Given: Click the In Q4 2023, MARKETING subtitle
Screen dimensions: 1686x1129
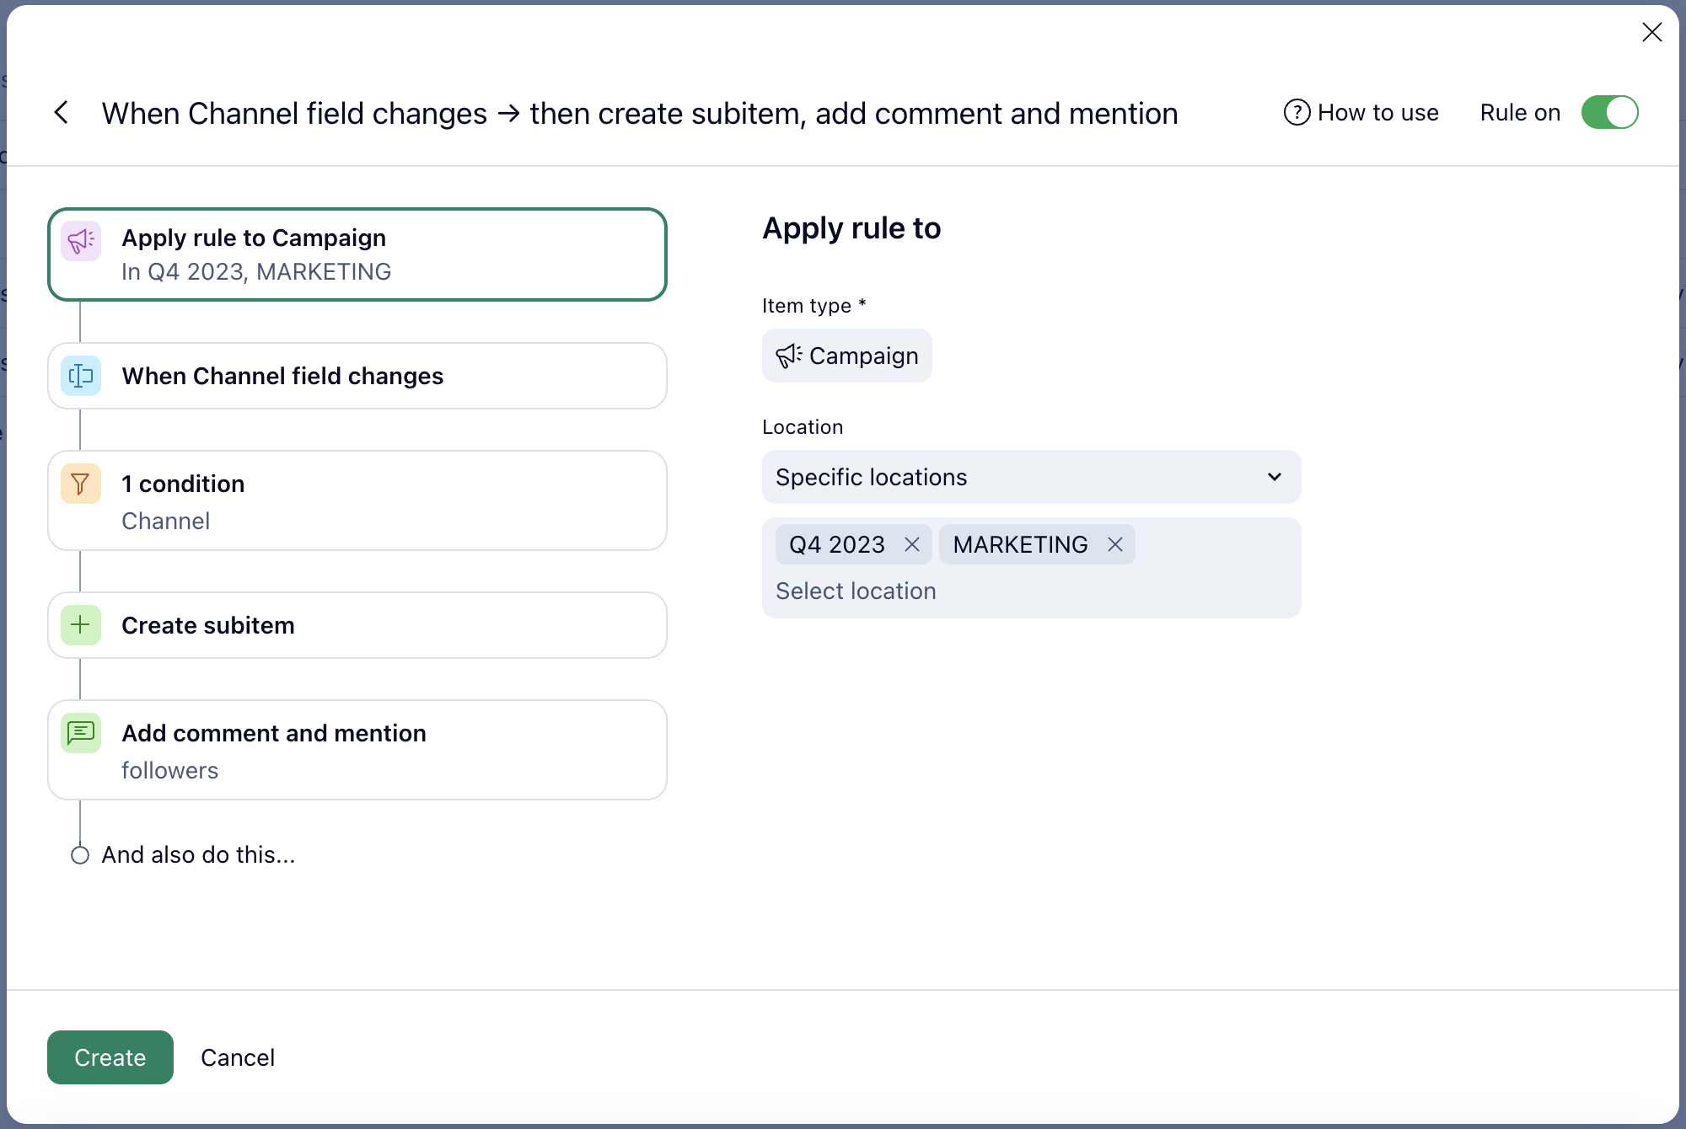Looking at the screenshot, I should coord(256,272).
